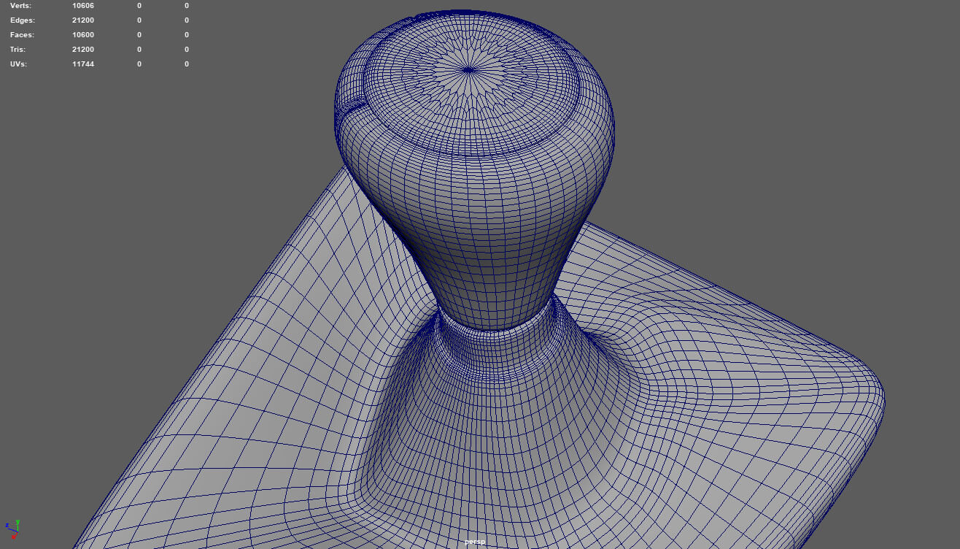Click the UVs label in poly count
The height and width of the screenshot is (549, 960).
coord(20,64)
